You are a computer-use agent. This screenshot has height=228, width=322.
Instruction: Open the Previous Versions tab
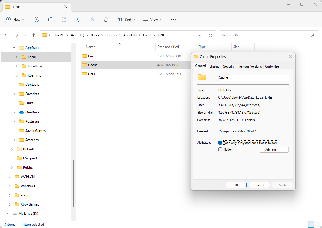pos(249,66)
